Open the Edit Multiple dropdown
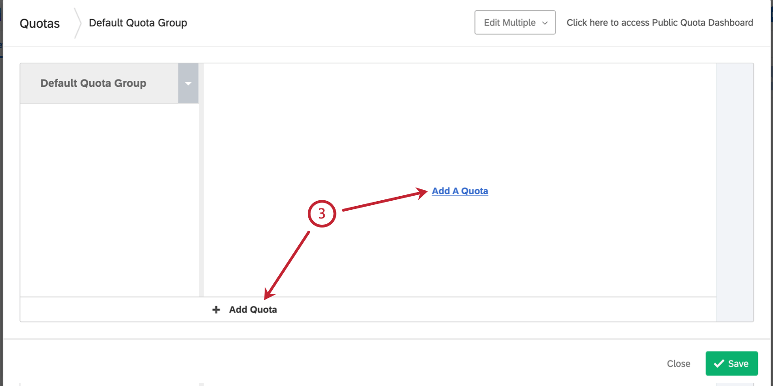The image size is (773, 386). 515,22
